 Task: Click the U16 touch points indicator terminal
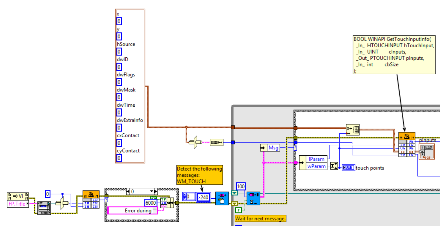tap(348, 167)
